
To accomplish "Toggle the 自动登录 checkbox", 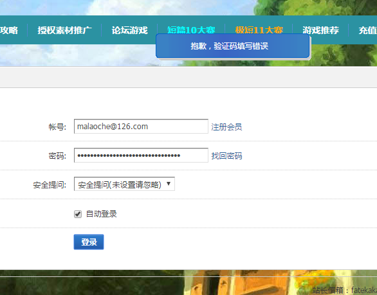I will tap(78, 214).
